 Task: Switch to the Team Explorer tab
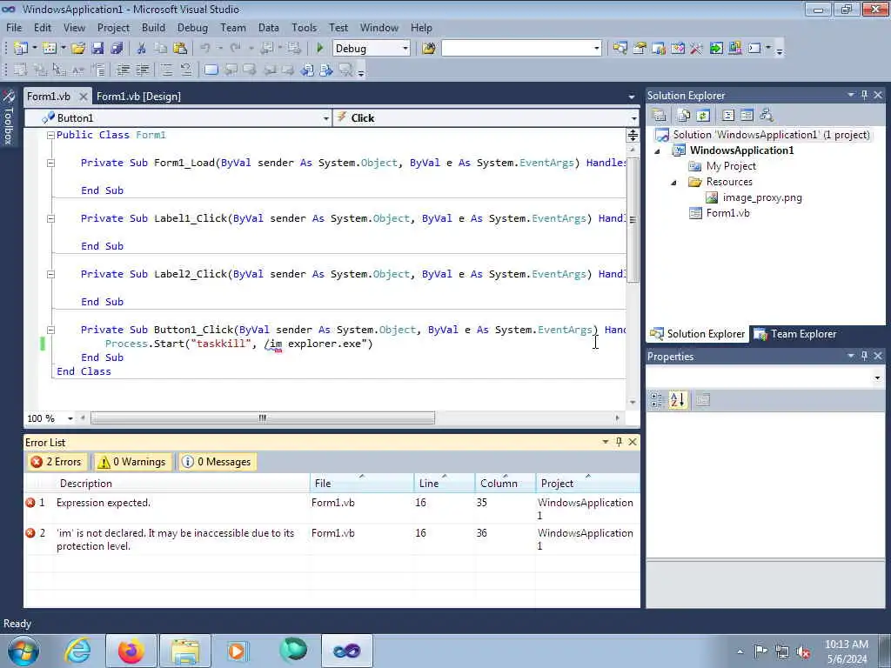(795, 334)
